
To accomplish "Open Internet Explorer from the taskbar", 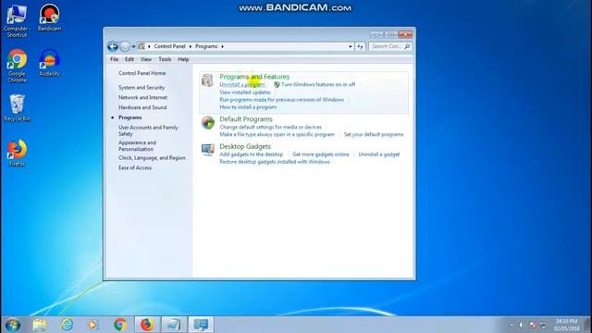I will point(67,325).
